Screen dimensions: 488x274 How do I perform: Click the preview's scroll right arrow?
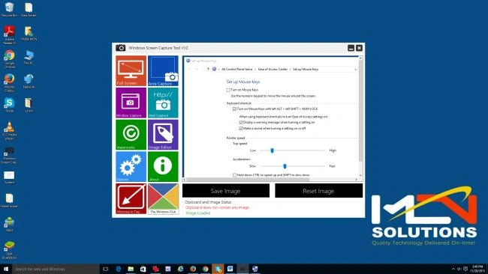pyautogui.click(x=357, y=180)
